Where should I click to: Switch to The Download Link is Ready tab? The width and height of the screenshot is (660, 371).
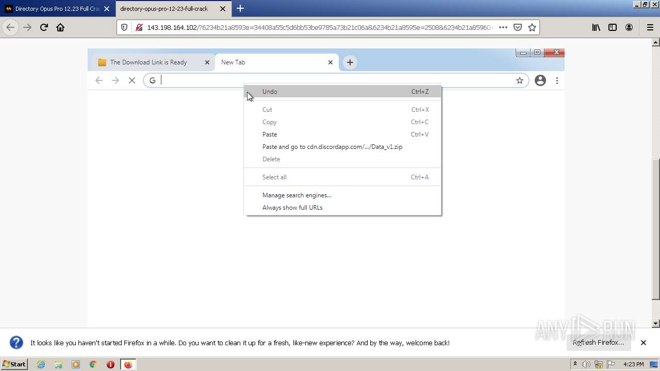148,62
